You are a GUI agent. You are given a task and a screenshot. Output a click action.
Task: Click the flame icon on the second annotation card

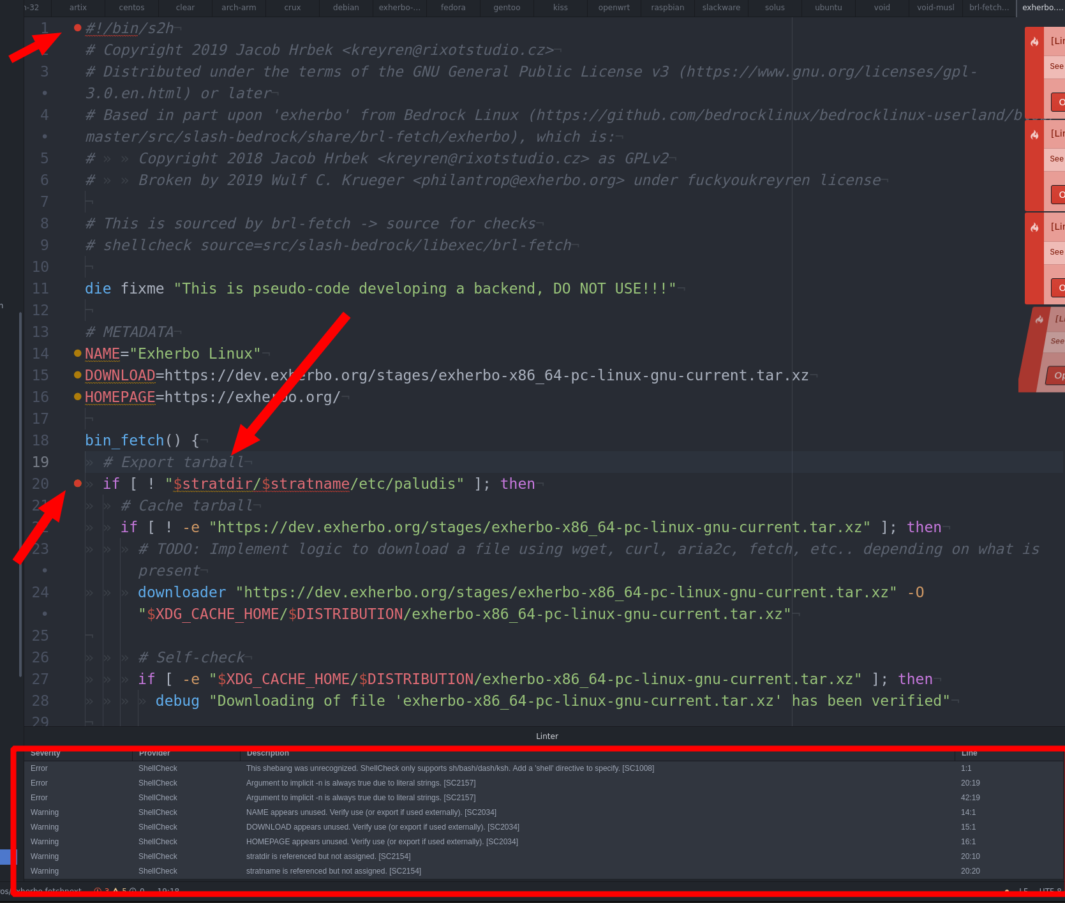click(1036, 133)
